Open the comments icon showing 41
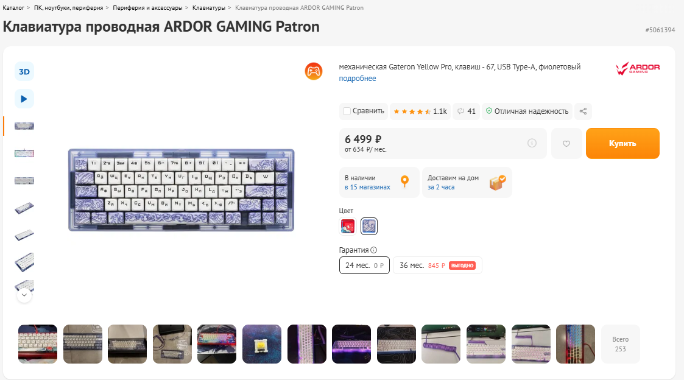The image size is (684, 380). click(466, 111)
